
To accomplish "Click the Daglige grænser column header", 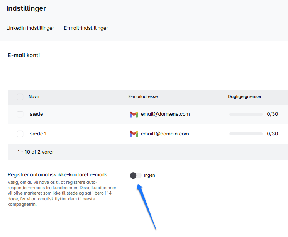I will pos(244,96).
